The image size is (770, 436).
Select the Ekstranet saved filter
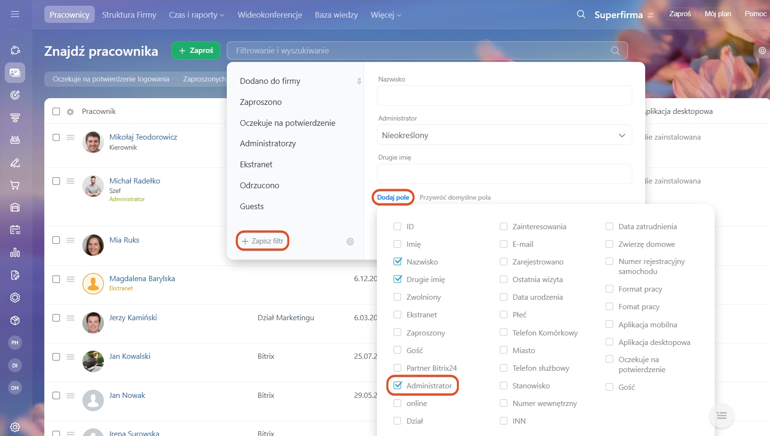(x=256, y=164)
